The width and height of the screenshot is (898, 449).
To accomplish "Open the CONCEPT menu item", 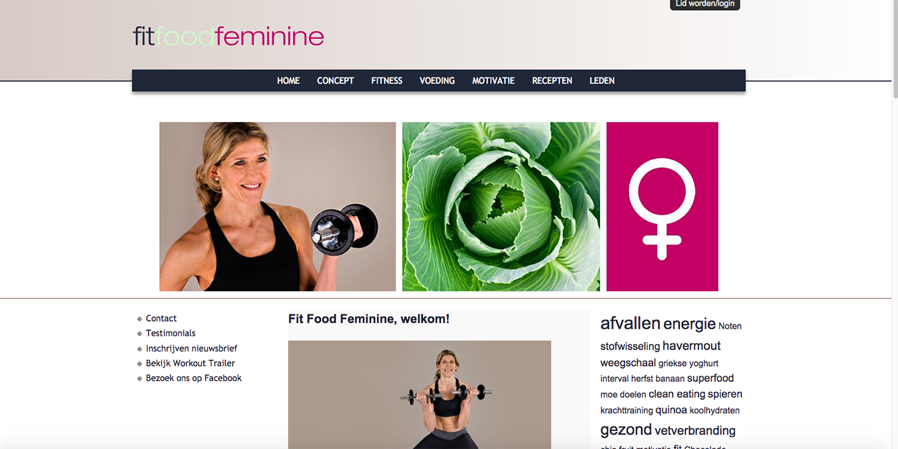I will click(x=335, y=80).
